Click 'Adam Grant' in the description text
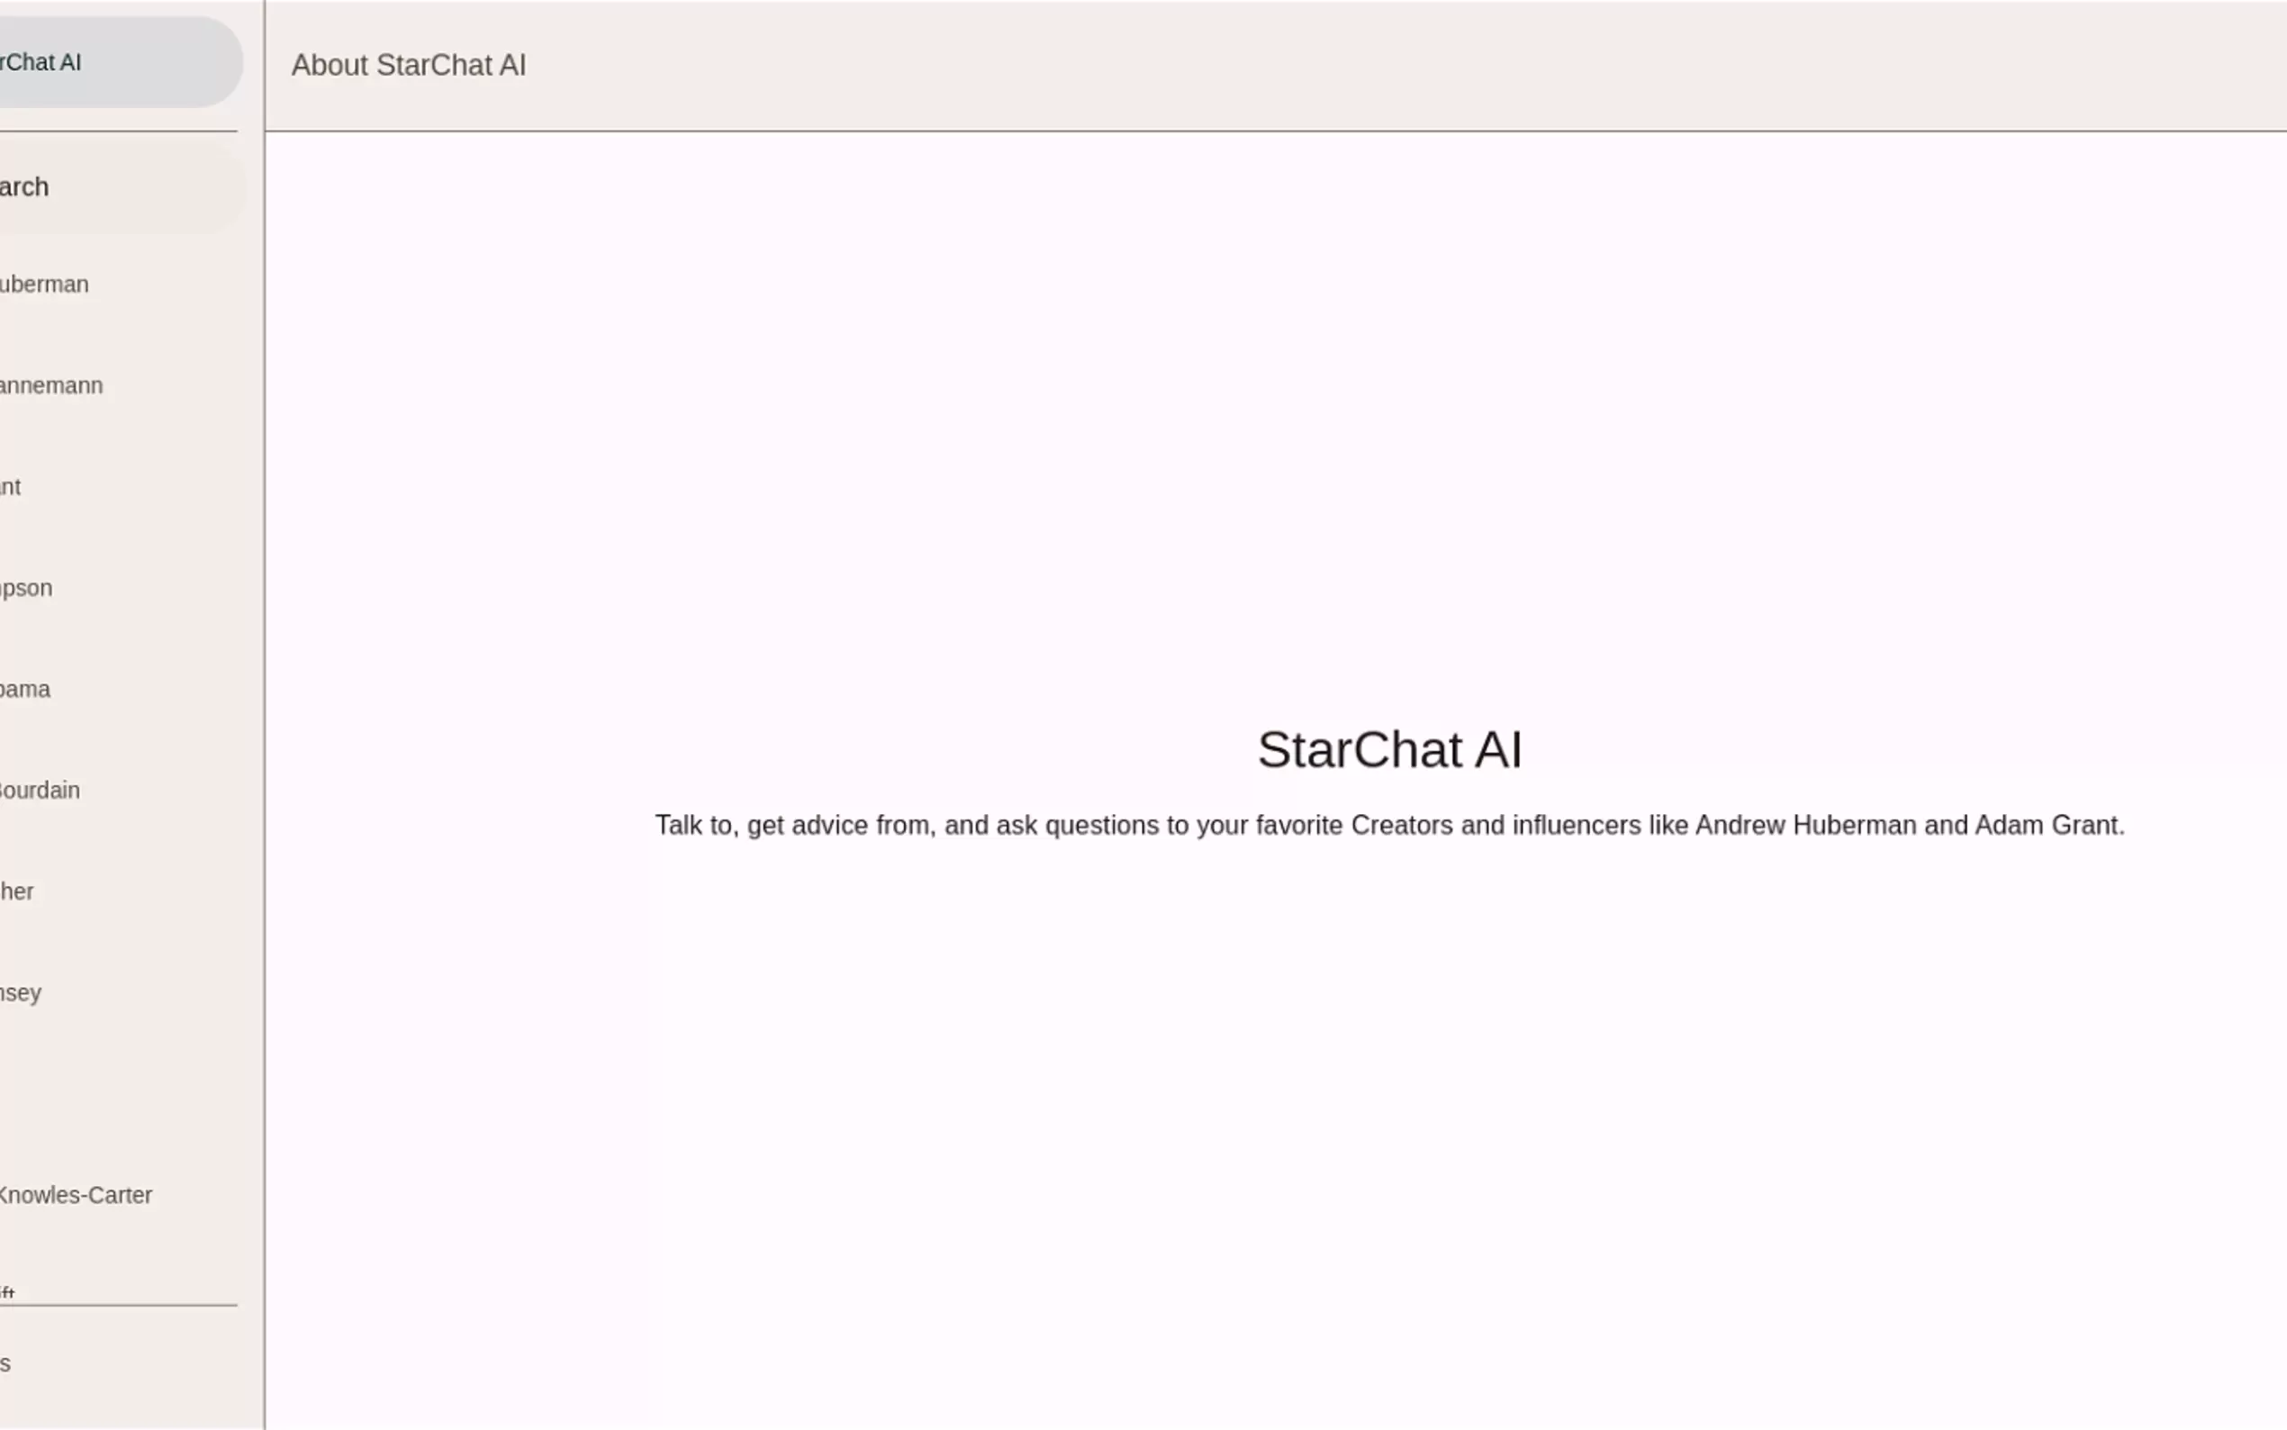 pos(2045,826)
